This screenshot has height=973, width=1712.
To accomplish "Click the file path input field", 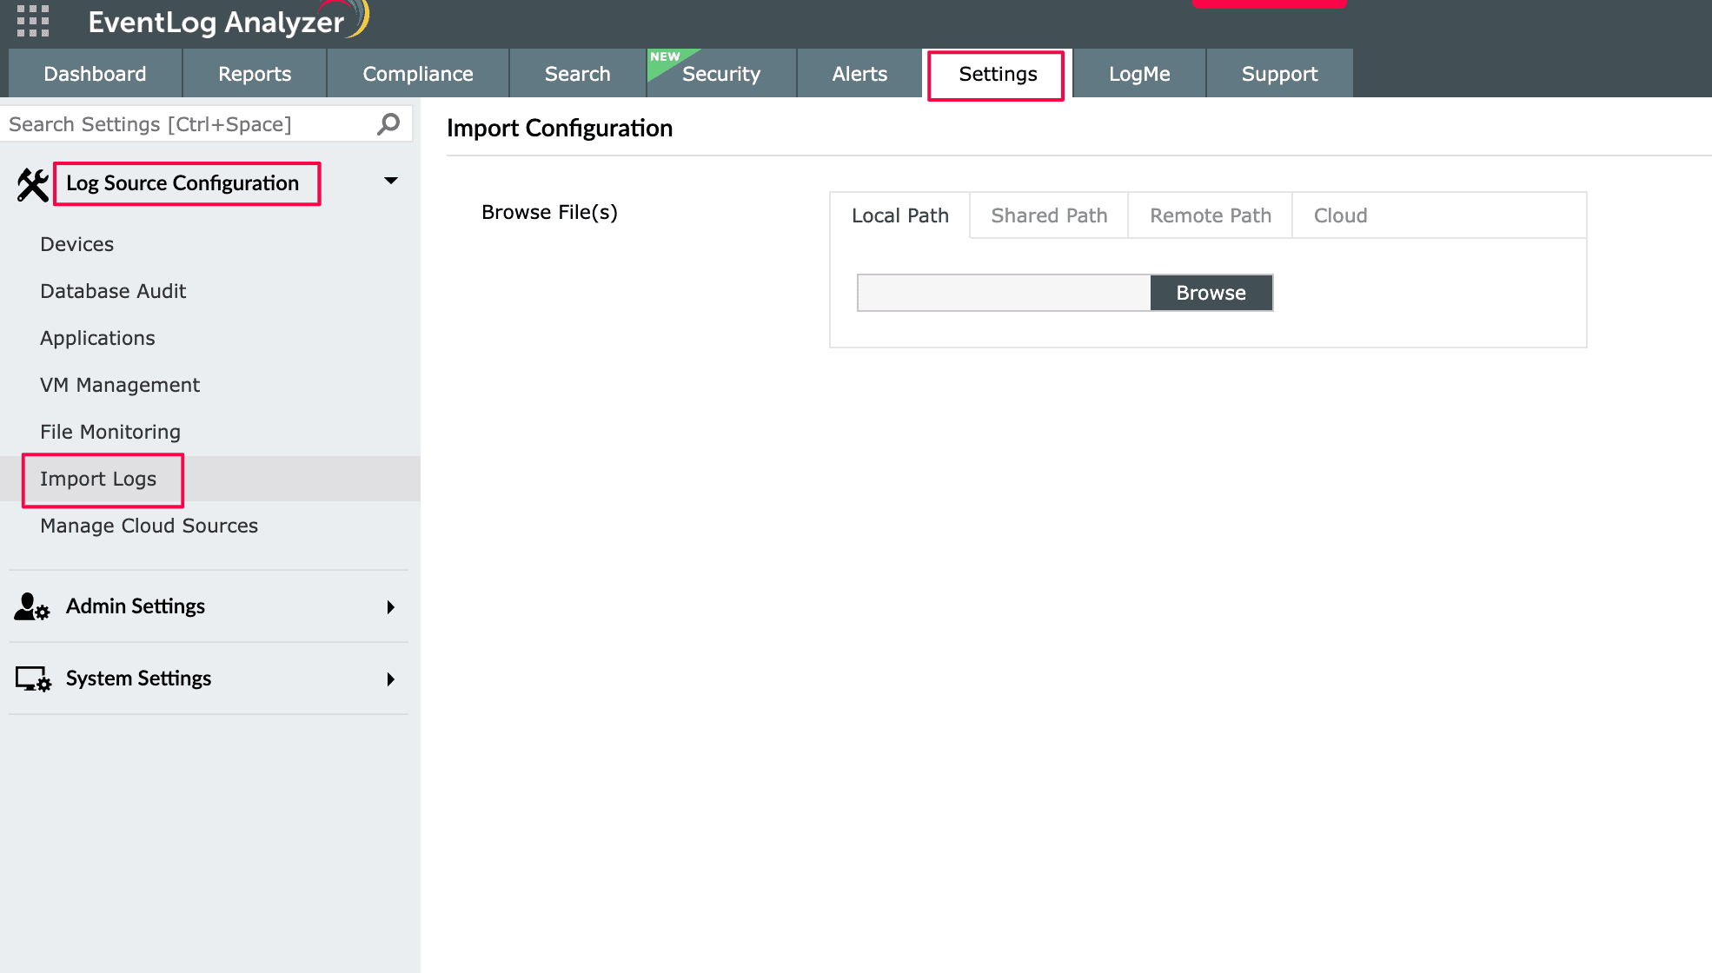I will tap(1004, 293).
